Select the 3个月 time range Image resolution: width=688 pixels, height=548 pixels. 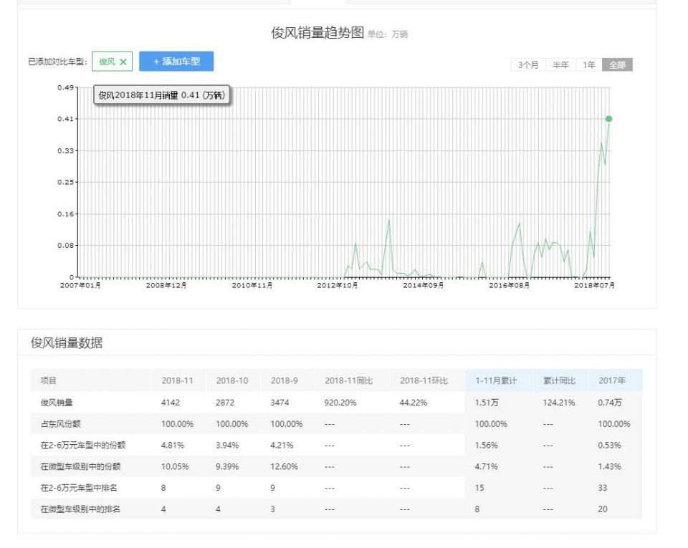pyautogui.click(x=528, y=65)
